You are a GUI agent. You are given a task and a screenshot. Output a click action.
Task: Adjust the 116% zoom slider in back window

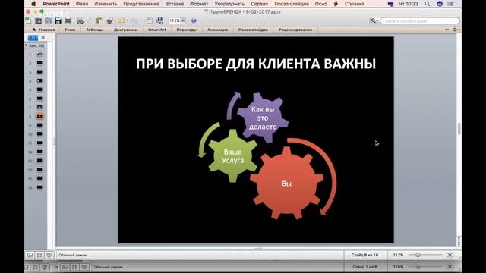pyautogui.click(x=418, y=266)
